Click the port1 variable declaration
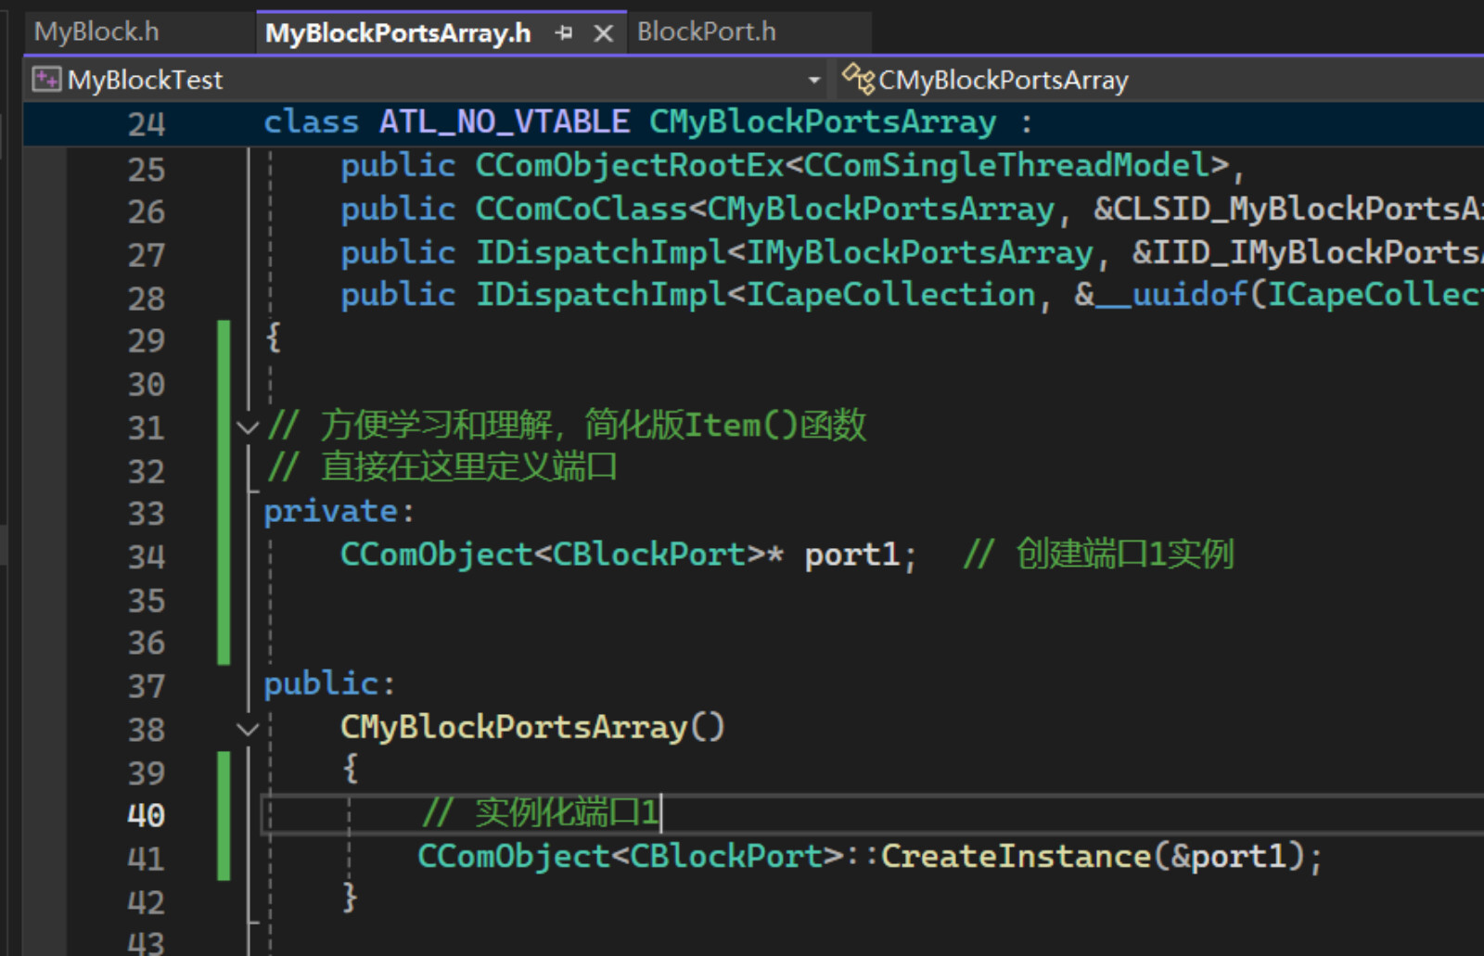 [852, 555]
